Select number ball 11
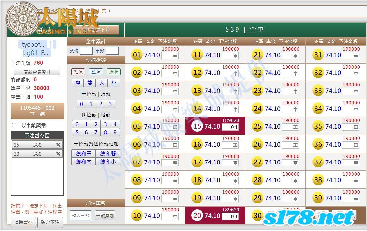 pyautogui.click(x=197, y=55)
